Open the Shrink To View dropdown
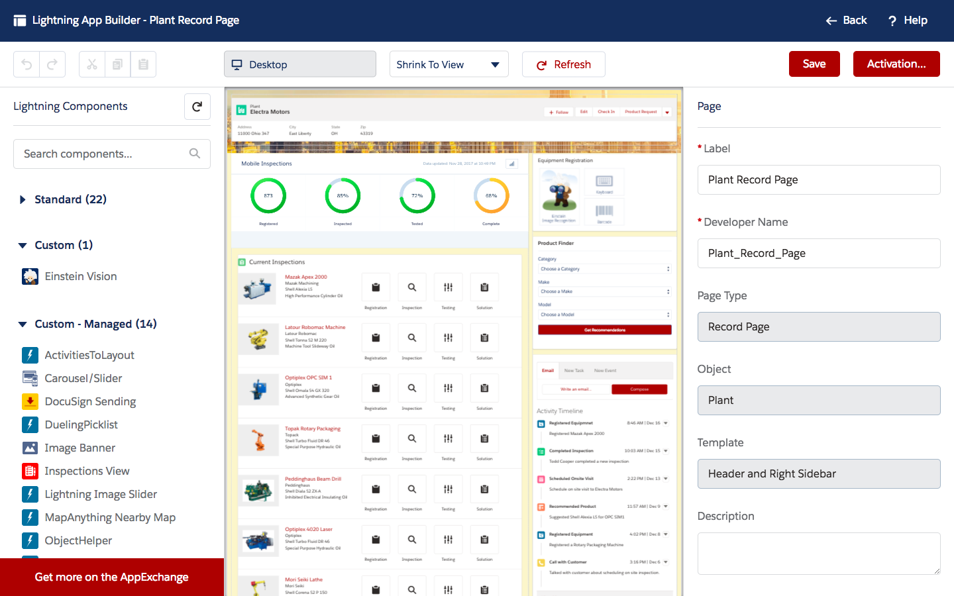The height and width of the screenshot is (596, 954). tap(449, 64)
